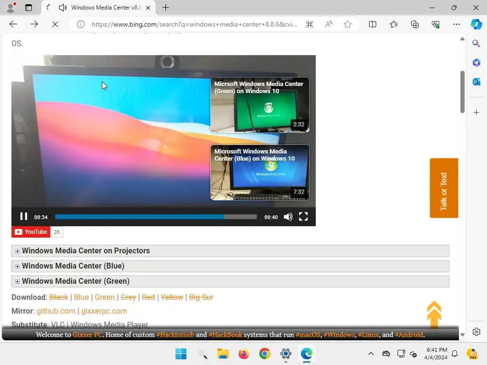This screenshot has width=487, height=365.
Task: Follow the Grey download link
Action: coord(128,298)
